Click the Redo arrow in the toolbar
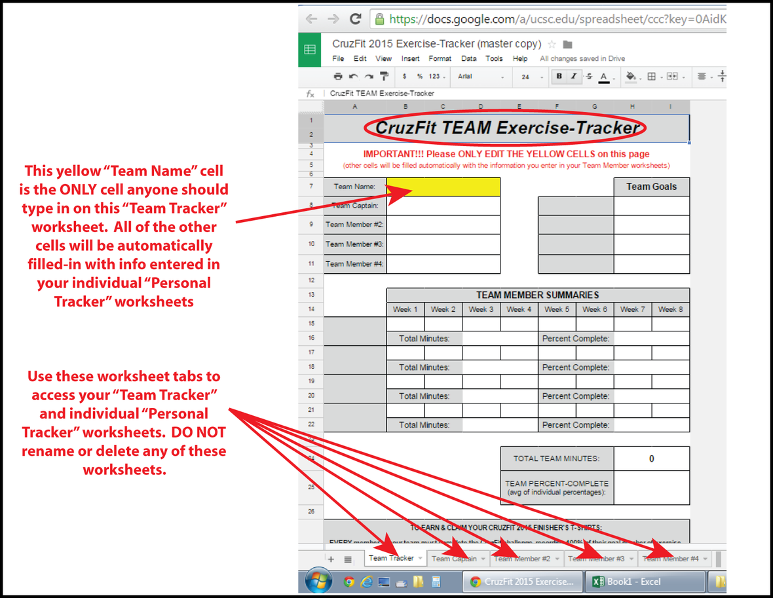This screenshot has height=598, width=773. coord(369,77)
